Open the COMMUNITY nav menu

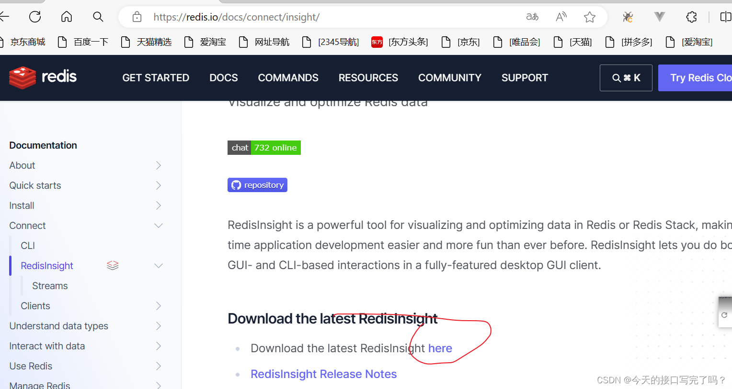click(x=450, y=78)
